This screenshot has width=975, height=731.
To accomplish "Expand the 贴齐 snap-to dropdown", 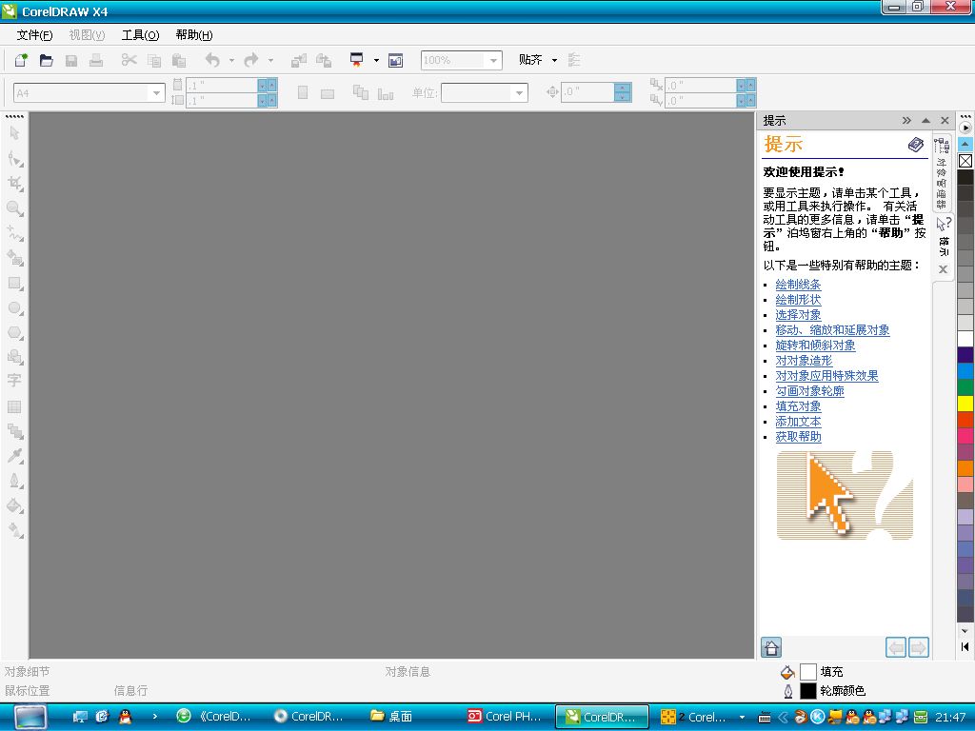I will click(x=554, y=60).
